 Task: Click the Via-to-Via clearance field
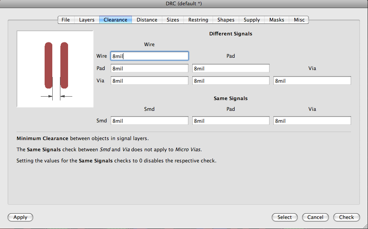click(312, 81)
